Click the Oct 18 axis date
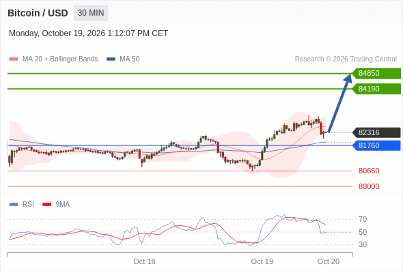The image size is (403, 273). [144, 261]
